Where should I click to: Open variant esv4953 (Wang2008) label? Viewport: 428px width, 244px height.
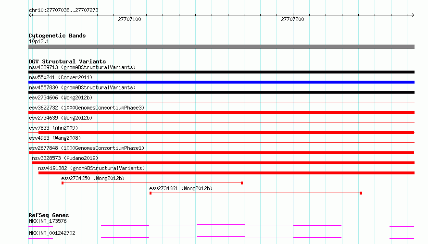click(x=55, y=138)
